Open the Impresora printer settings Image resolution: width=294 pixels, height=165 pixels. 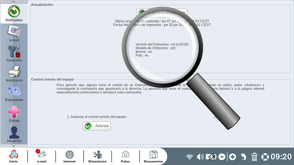[14, 74]
